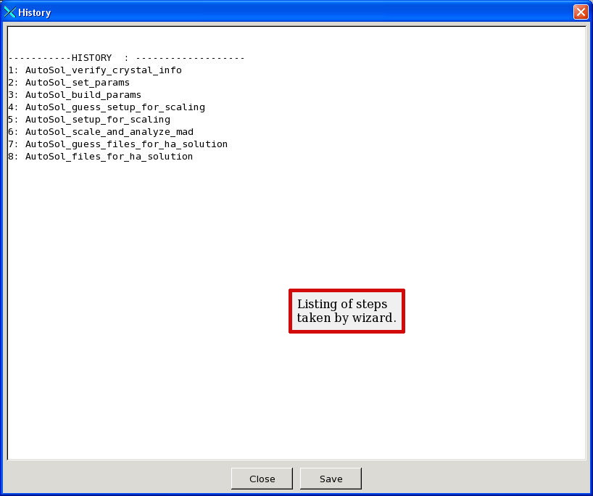Click the HISTORY header word

(91, 58)
